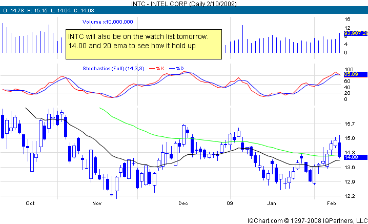The height and width of the screenshot is (224, 368).
Task: Select the high value H: 15.15
Action: pos(37,11)
